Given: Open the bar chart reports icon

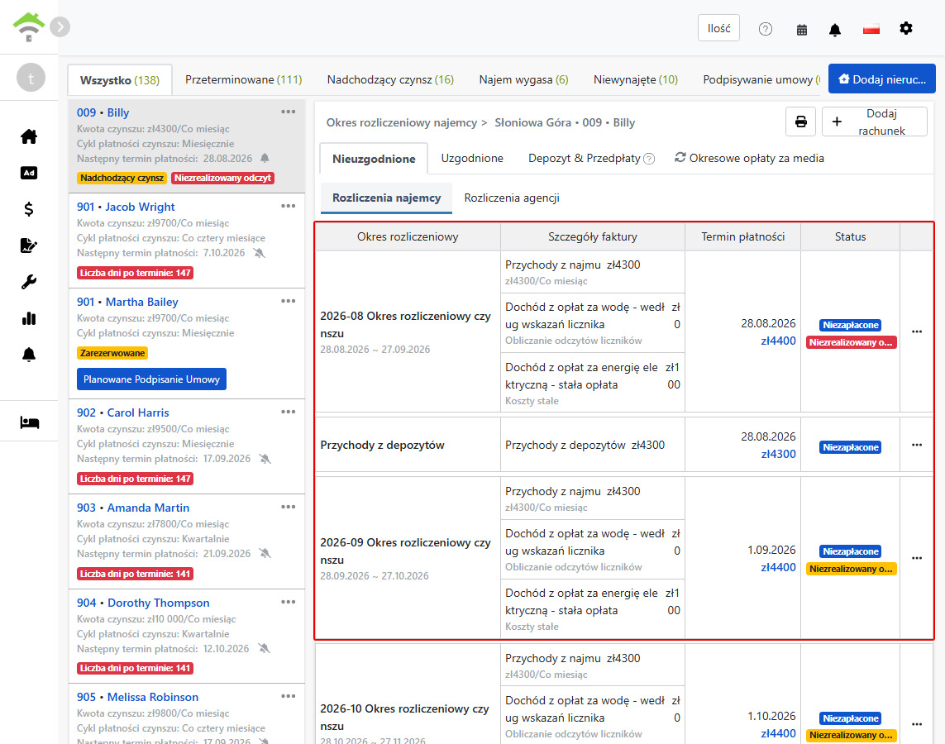Looking at the screenshot, I should tap(29, 318).
